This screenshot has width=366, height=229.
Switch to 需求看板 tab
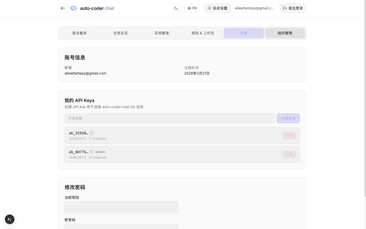(x=79, y=33)
